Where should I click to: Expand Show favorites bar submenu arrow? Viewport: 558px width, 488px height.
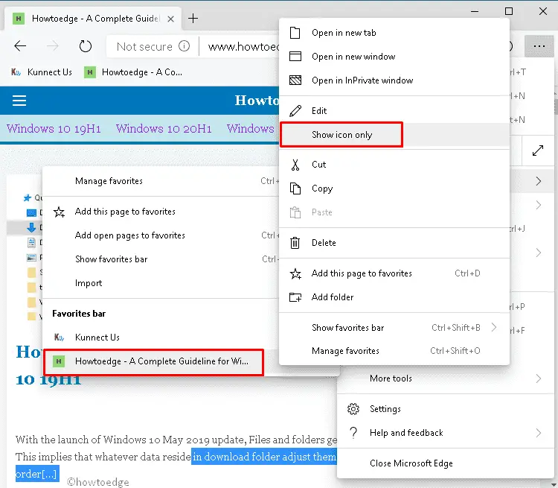(494, 327)
